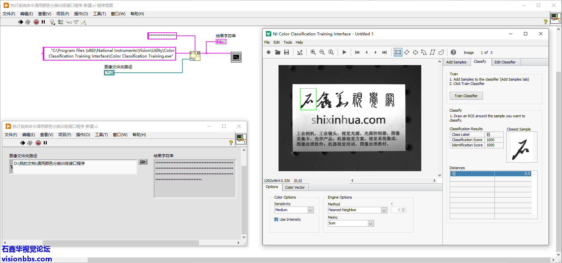
Task: Click the Open Image folder icon
Action: [278, 52]
